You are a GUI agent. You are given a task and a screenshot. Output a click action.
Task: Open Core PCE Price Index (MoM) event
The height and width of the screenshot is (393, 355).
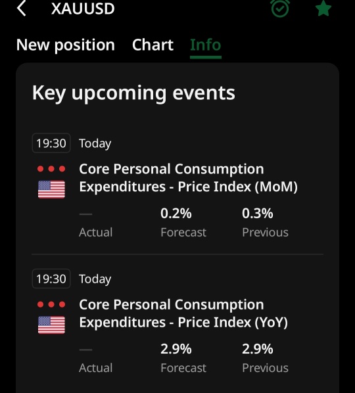[x=188, y=177]
